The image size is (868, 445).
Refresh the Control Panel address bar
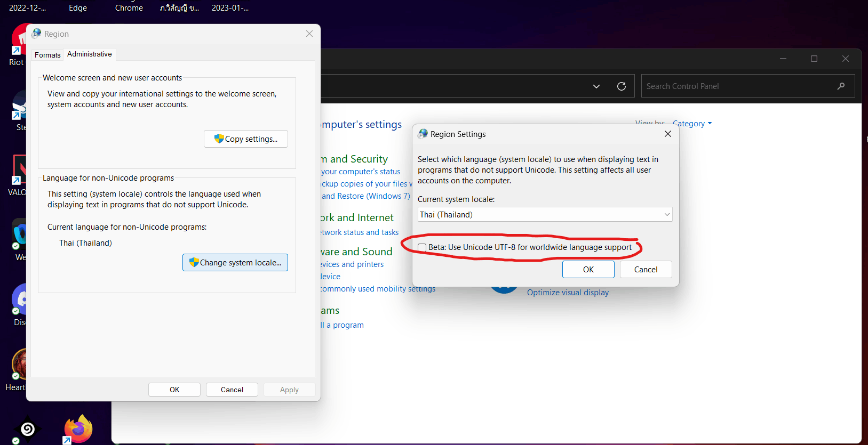pos(622,86)
